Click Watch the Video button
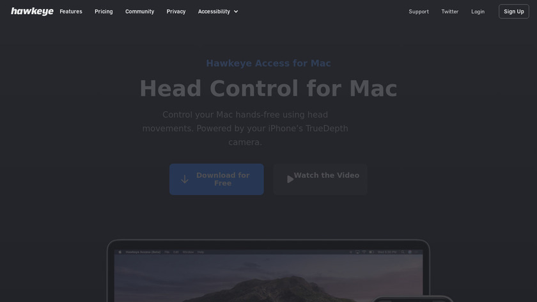 [320, 179]
